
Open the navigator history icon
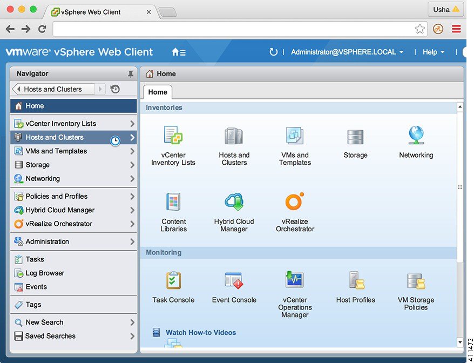tap(115, 89)
